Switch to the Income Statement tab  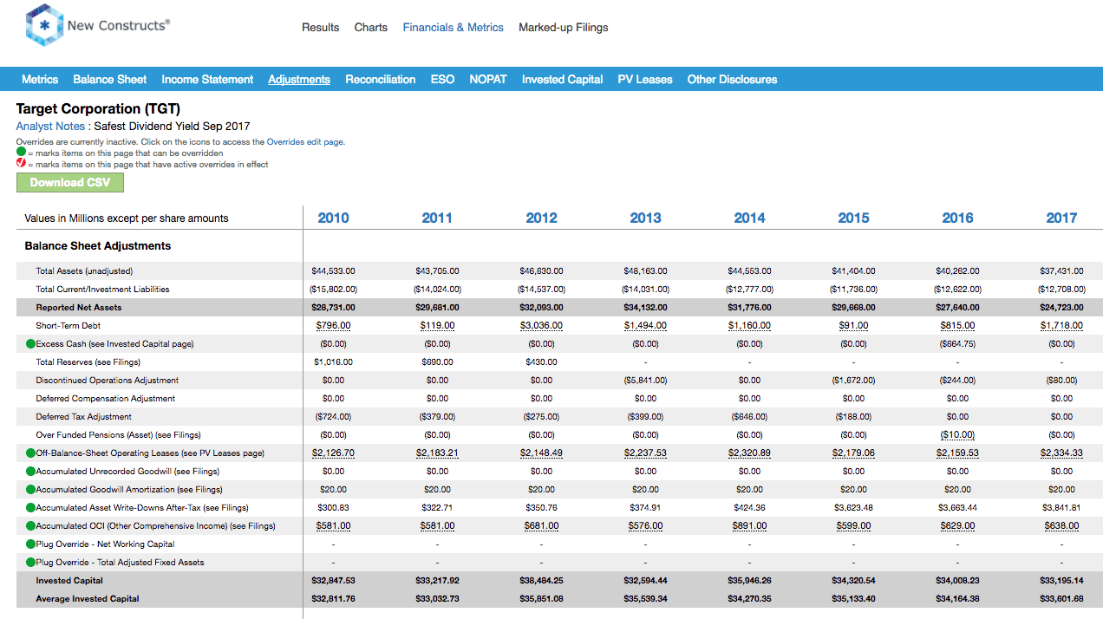point(207,79)
